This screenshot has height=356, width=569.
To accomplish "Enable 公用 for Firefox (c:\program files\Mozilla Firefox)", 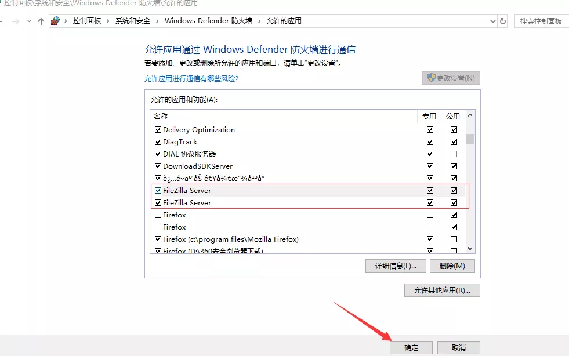I will pyautogui.click(x=454, y=239).
